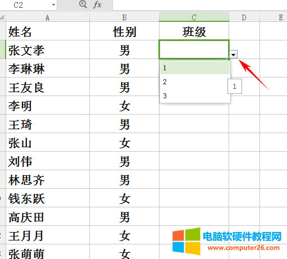
Task: Click the select-all corner triangle
Action: pyautogui.click(x=2, y=17)
